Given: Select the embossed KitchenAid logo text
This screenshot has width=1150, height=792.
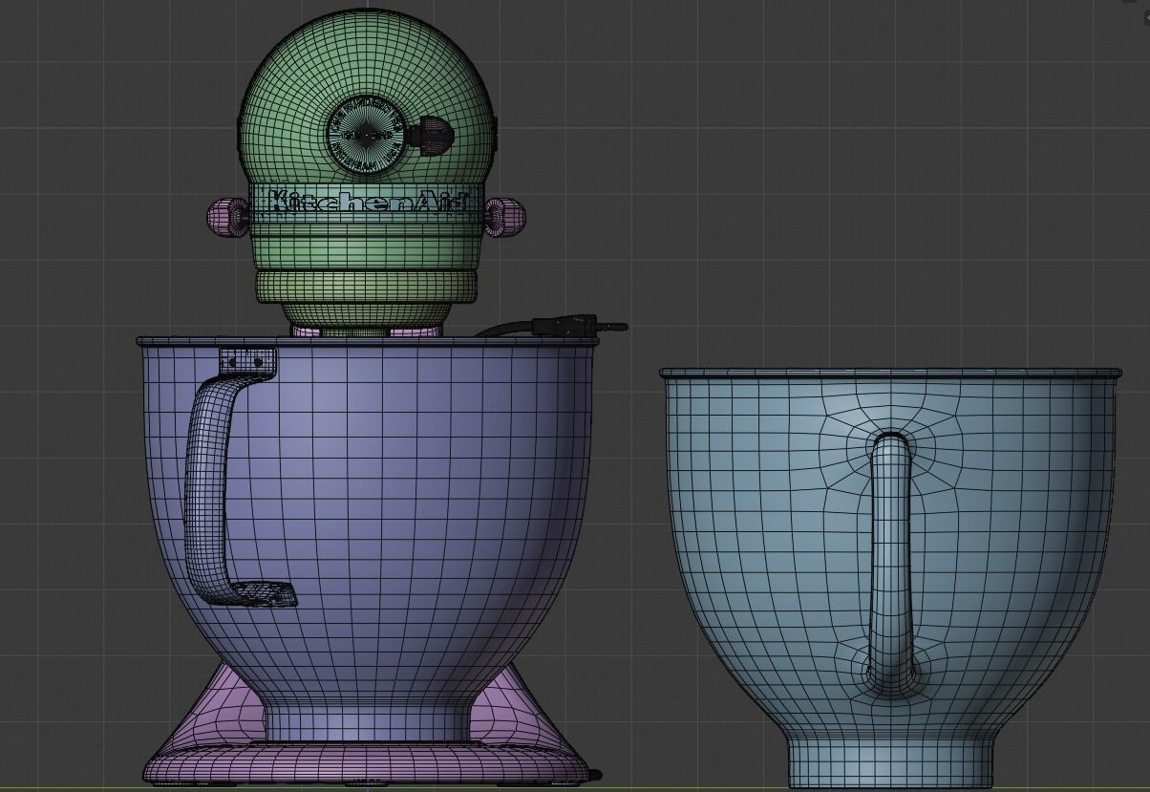Looking at the screenshot, I should (x=371, y=203).
